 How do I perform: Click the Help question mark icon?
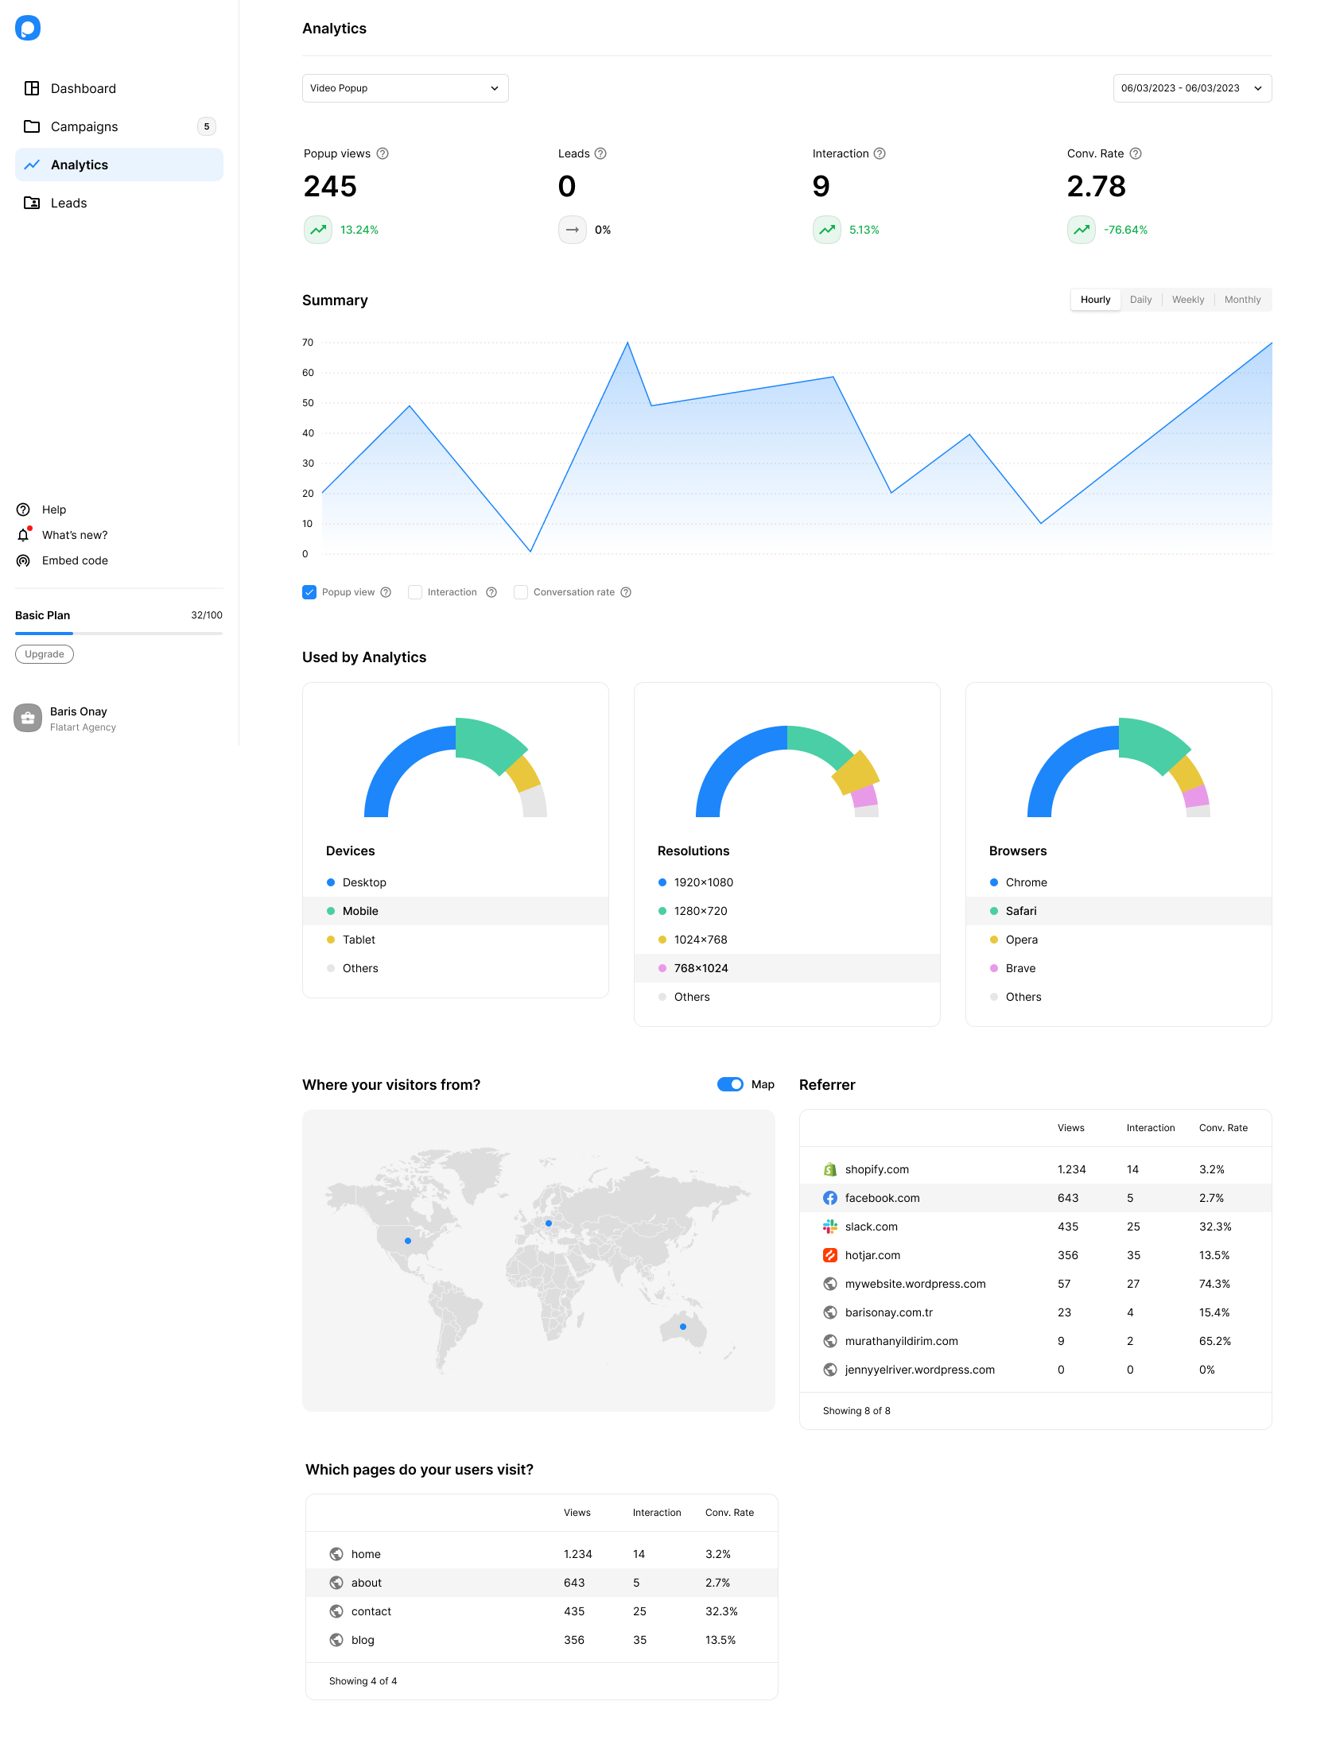23,510
